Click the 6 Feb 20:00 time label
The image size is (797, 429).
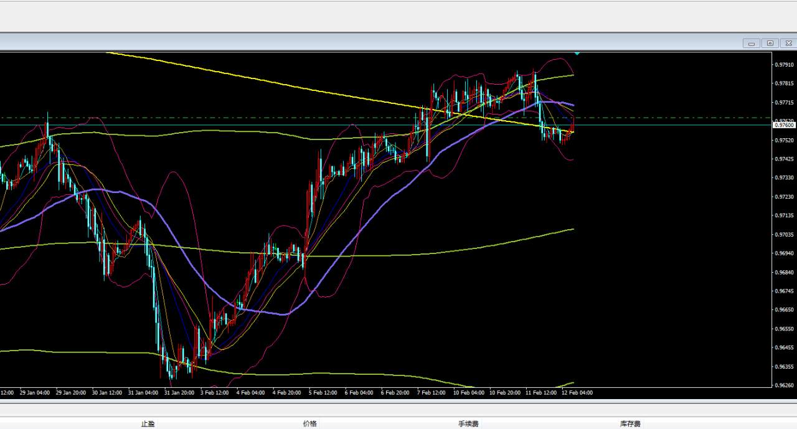pyautogui.click(x=395, y=393)
